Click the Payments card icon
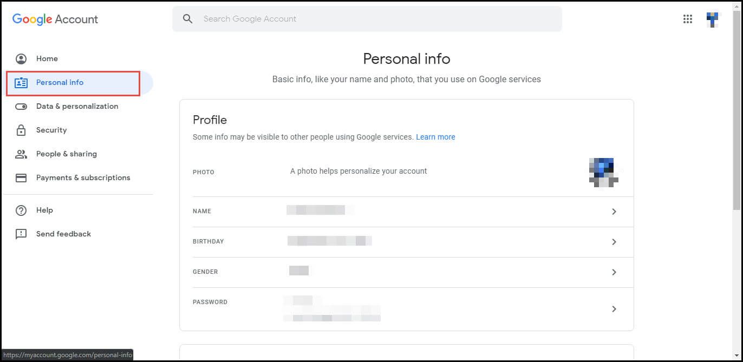The image size is (743, 362). pos(21,178)
